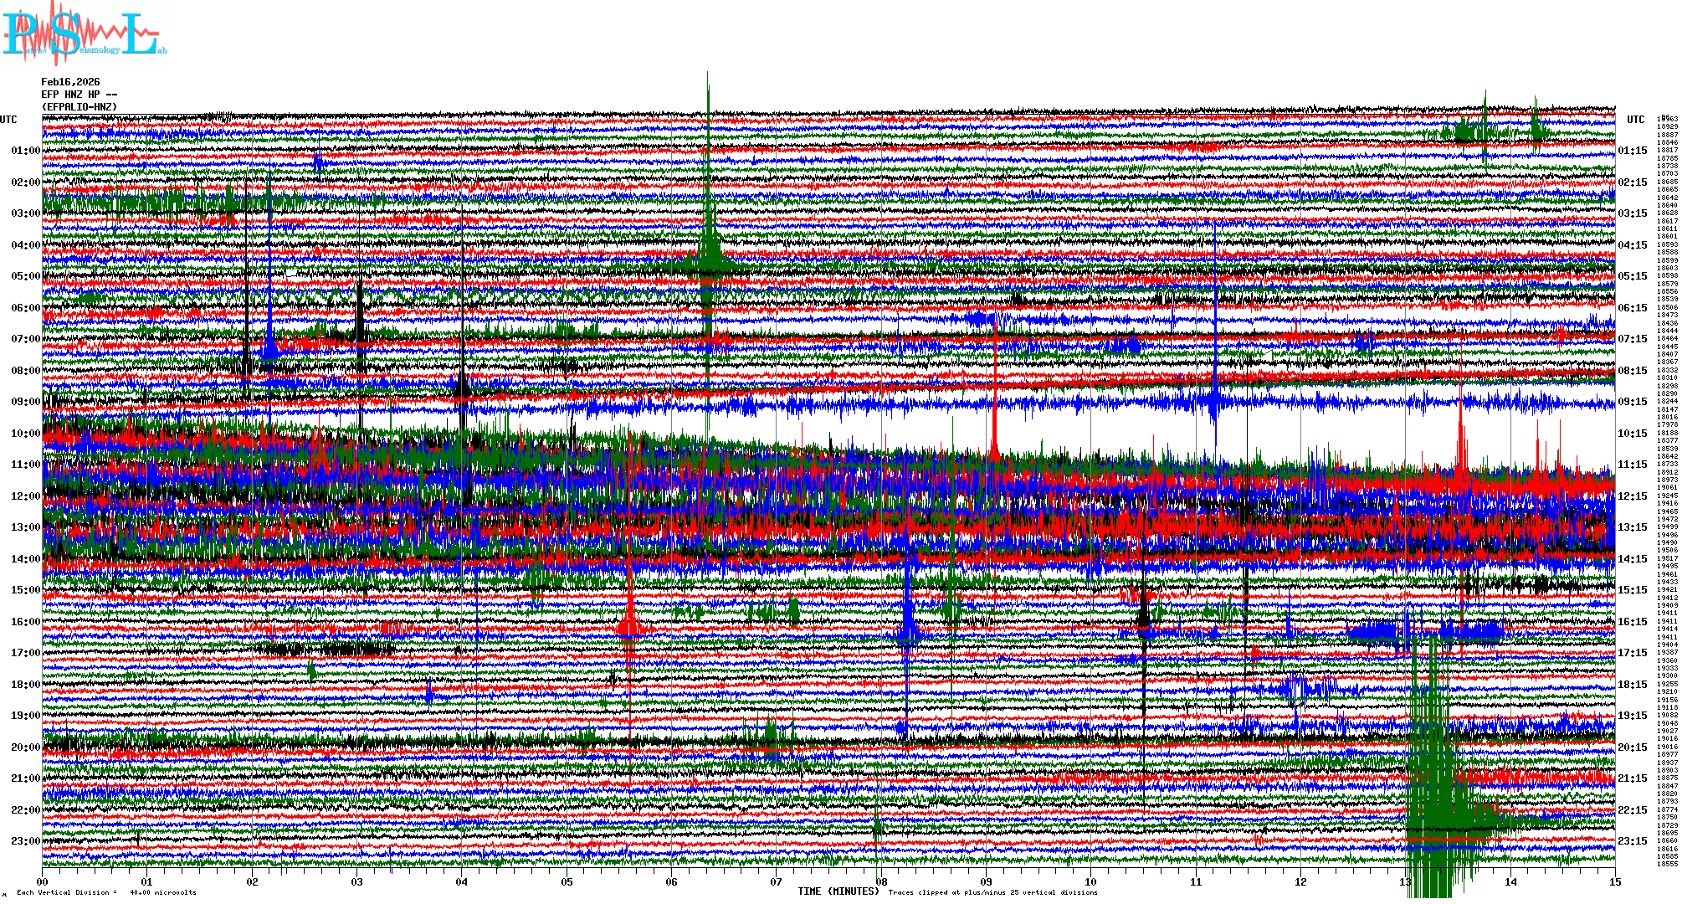This screenshot has width=1682, height=904.
Task: Click the left UTC axis label
Action: 8,120
